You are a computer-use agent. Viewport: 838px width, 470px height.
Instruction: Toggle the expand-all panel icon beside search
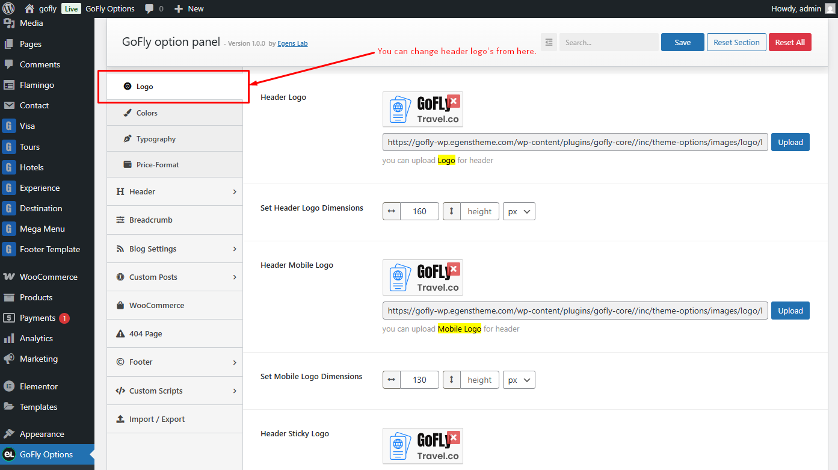[549, 42]
